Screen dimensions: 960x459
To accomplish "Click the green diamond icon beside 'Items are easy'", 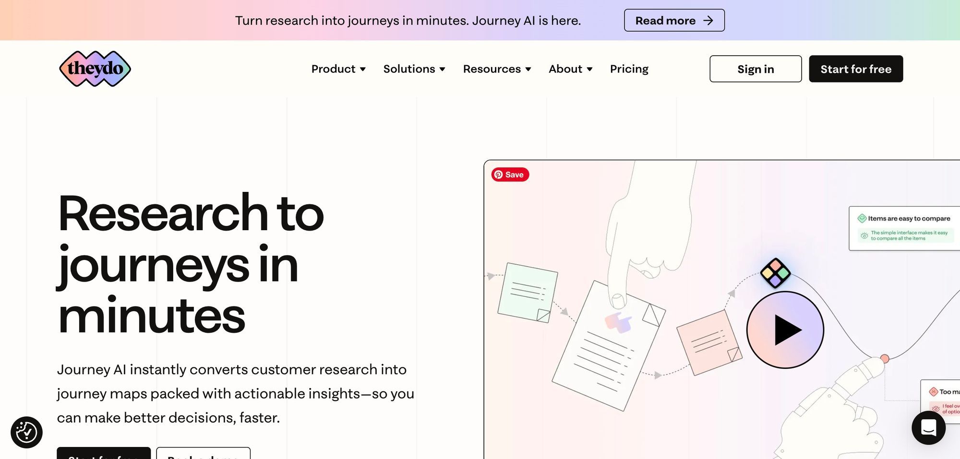I will 862,218.
